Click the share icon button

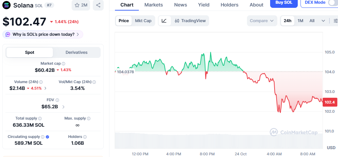point(98,5)
